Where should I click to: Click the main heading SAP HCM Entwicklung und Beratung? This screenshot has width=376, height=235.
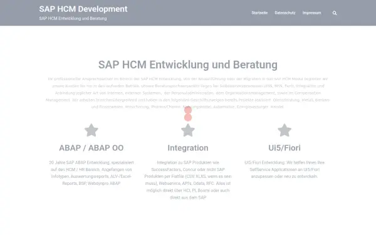pyautogui.click(x=188, y=65)
